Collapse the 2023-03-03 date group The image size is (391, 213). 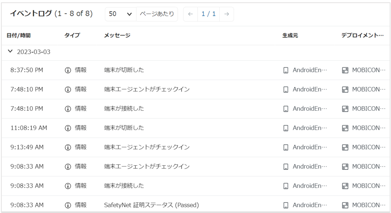pyautogui.click(x=11, y=52)
